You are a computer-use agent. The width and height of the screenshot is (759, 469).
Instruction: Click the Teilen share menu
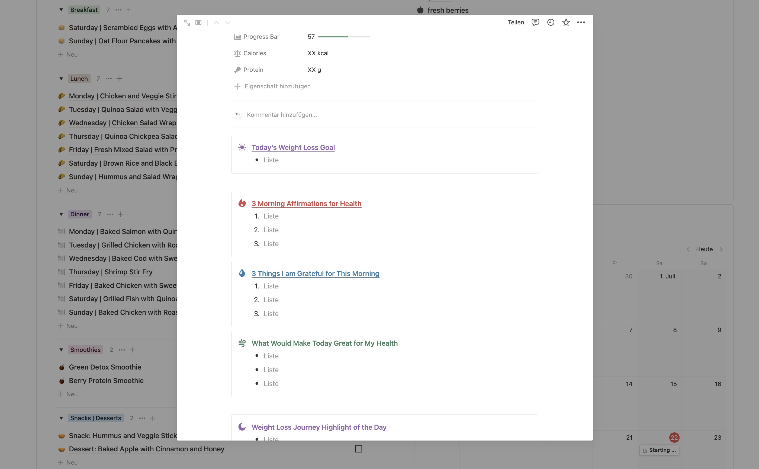pos(516,22)
